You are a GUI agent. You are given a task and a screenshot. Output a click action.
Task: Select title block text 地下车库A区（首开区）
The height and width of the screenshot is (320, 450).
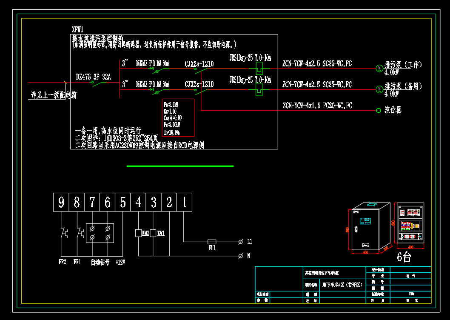point(342,285)
